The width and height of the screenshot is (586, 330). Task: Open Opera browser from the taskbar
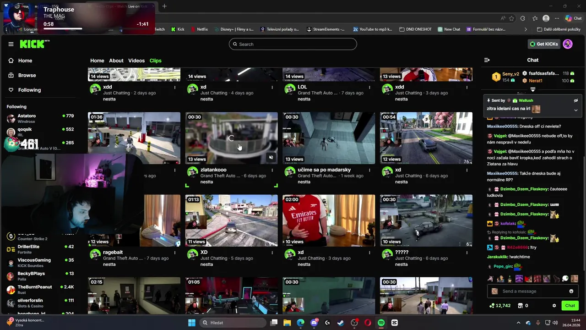pos(368,323)
